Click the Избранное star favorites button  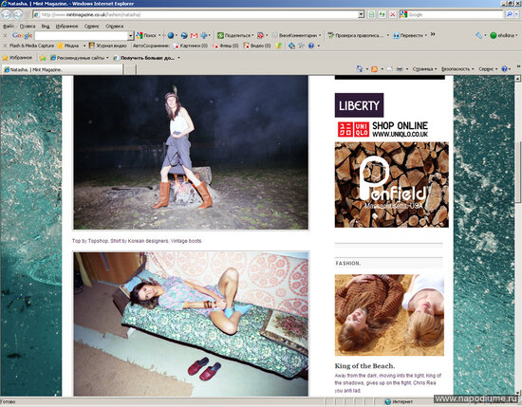point(17,58)
